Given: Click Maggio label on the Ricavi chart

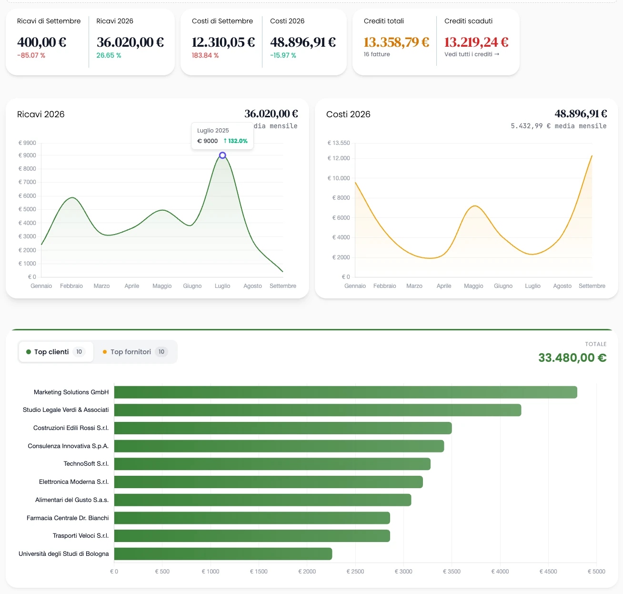Looking at the screenshot, I should pos(162,286).
